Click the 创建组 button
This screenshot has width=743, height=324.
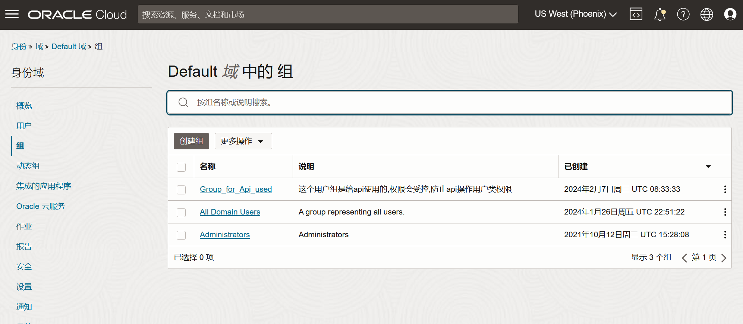(x=191, y=141)
